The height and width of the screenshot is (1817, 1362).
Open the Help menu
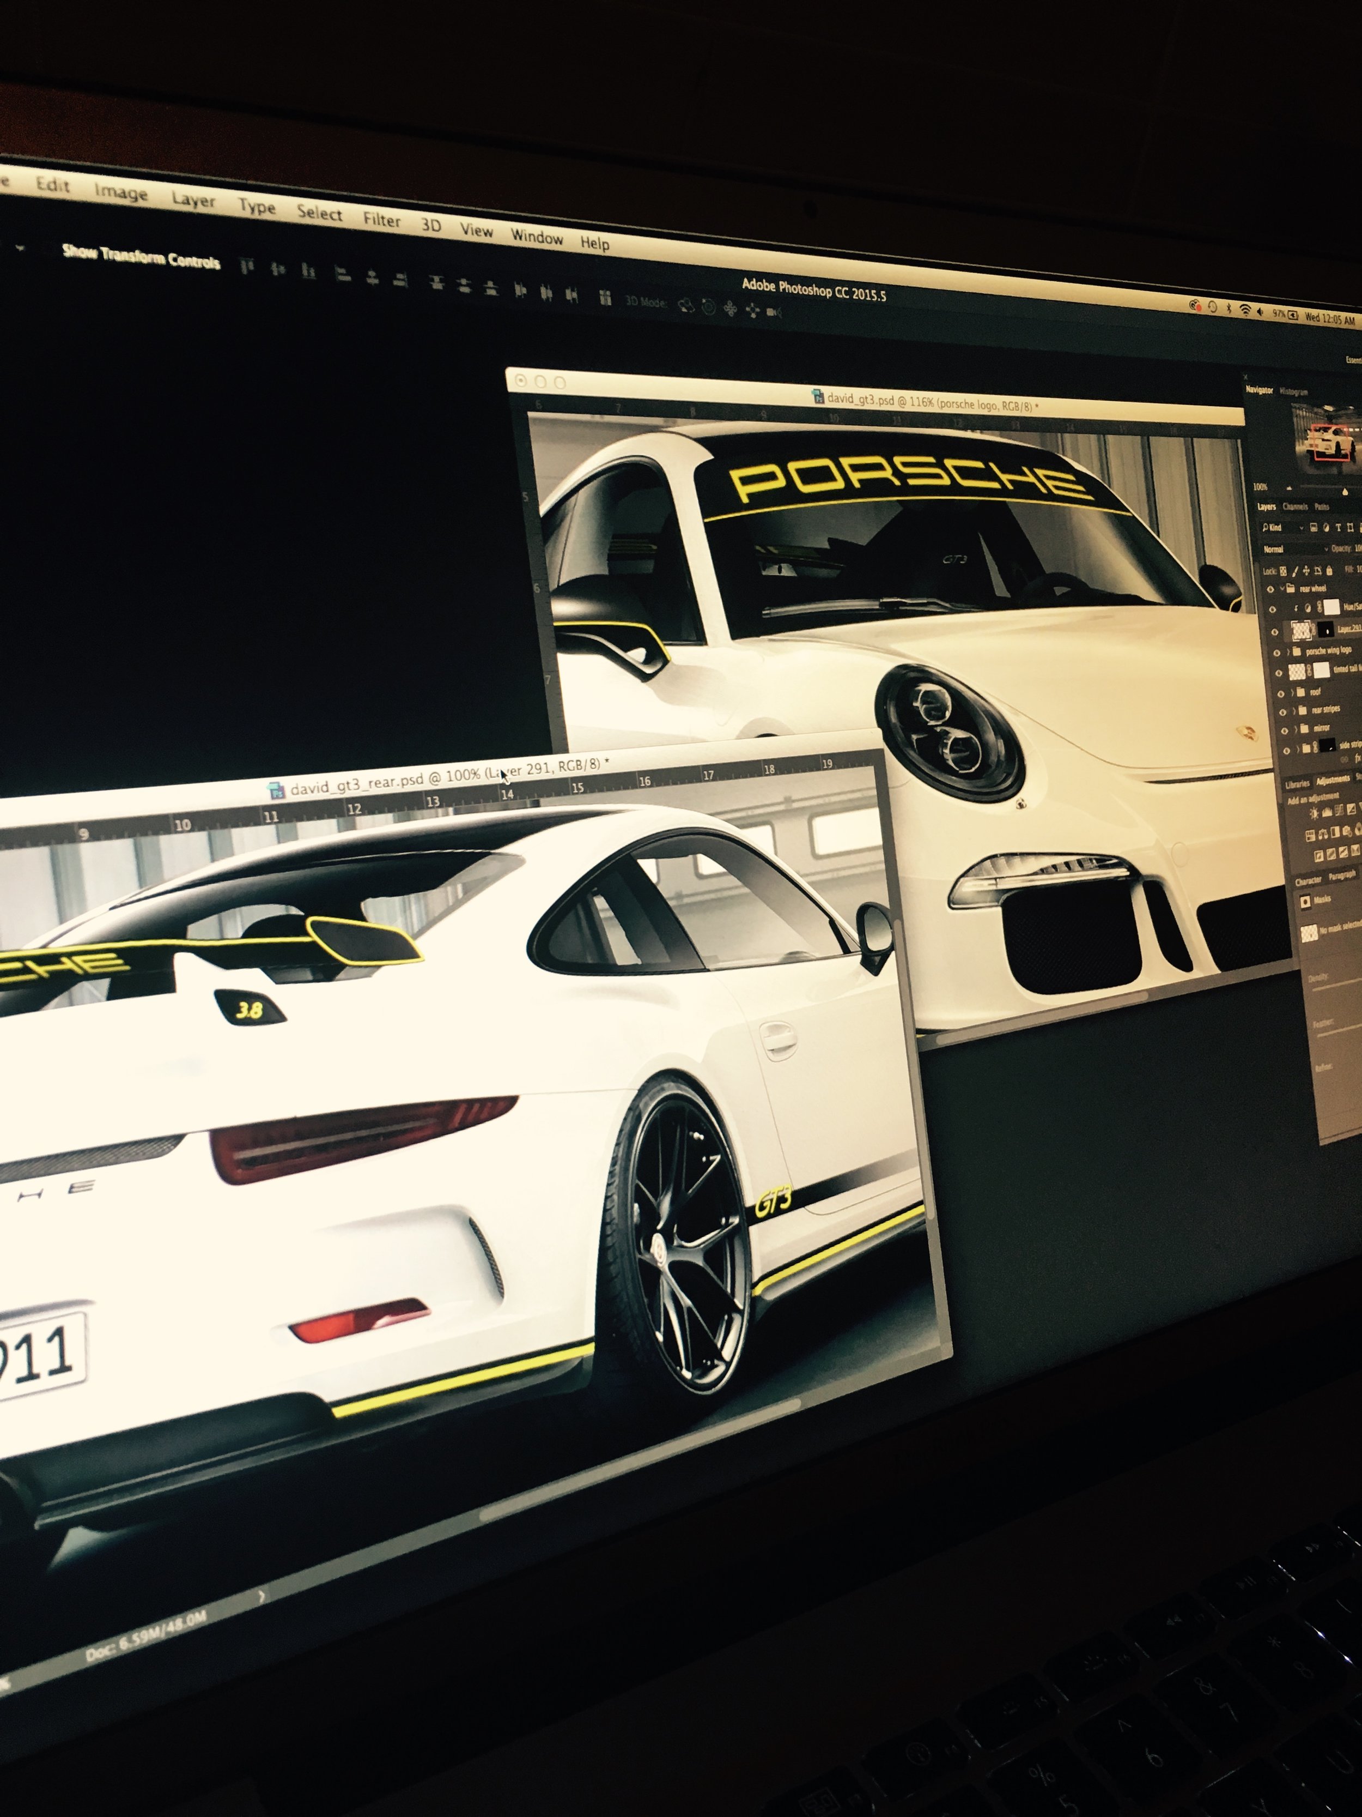click(594, 243)
